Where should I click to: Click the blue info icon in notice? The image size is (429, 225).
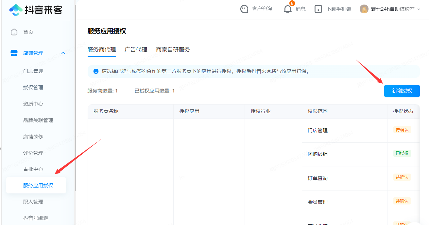96,71
